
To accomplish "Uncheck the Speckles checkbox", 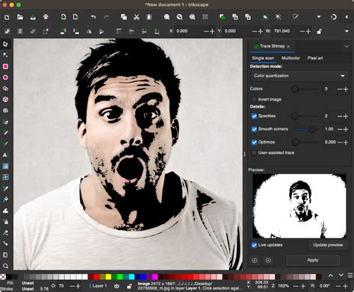I will (x=254, y=116).
